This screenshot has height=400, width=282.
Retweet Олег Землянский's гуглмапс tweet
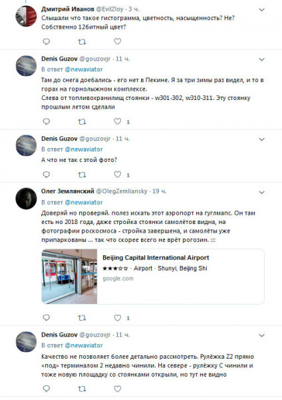82,318
